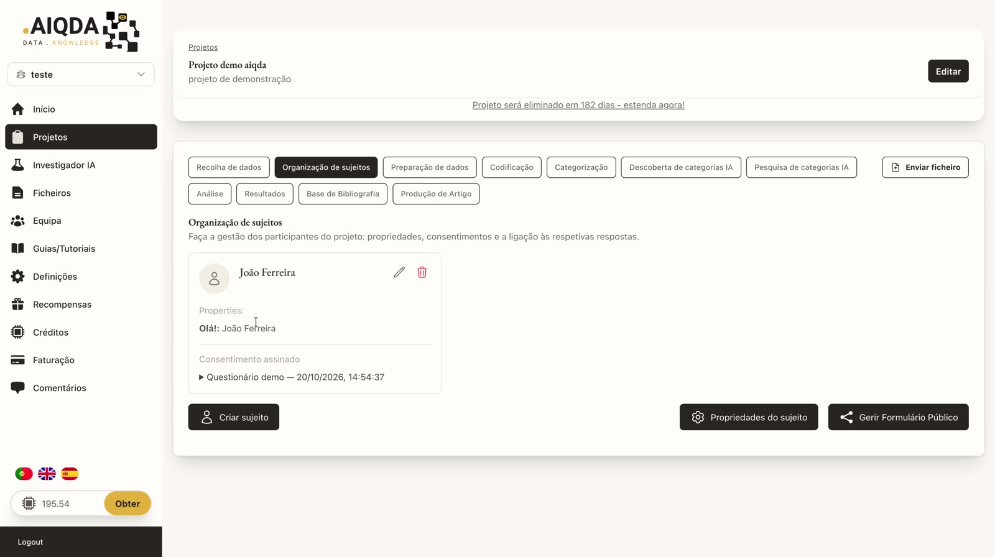The height and width of the screenshot is (557, 995).
Task: Open the Produção de Artigo tab
Action: [436, 194]
